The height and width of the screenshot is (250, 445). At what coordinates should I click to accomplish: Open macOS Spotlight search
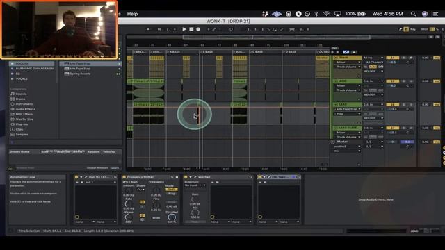pos(413,14)
